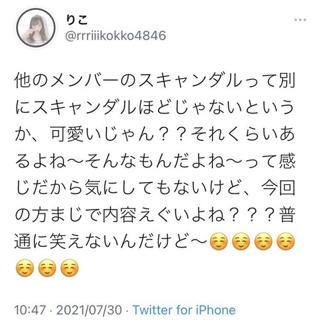
Task: Click the second emoji in the four-emoji row
Action: click(241, 242)
